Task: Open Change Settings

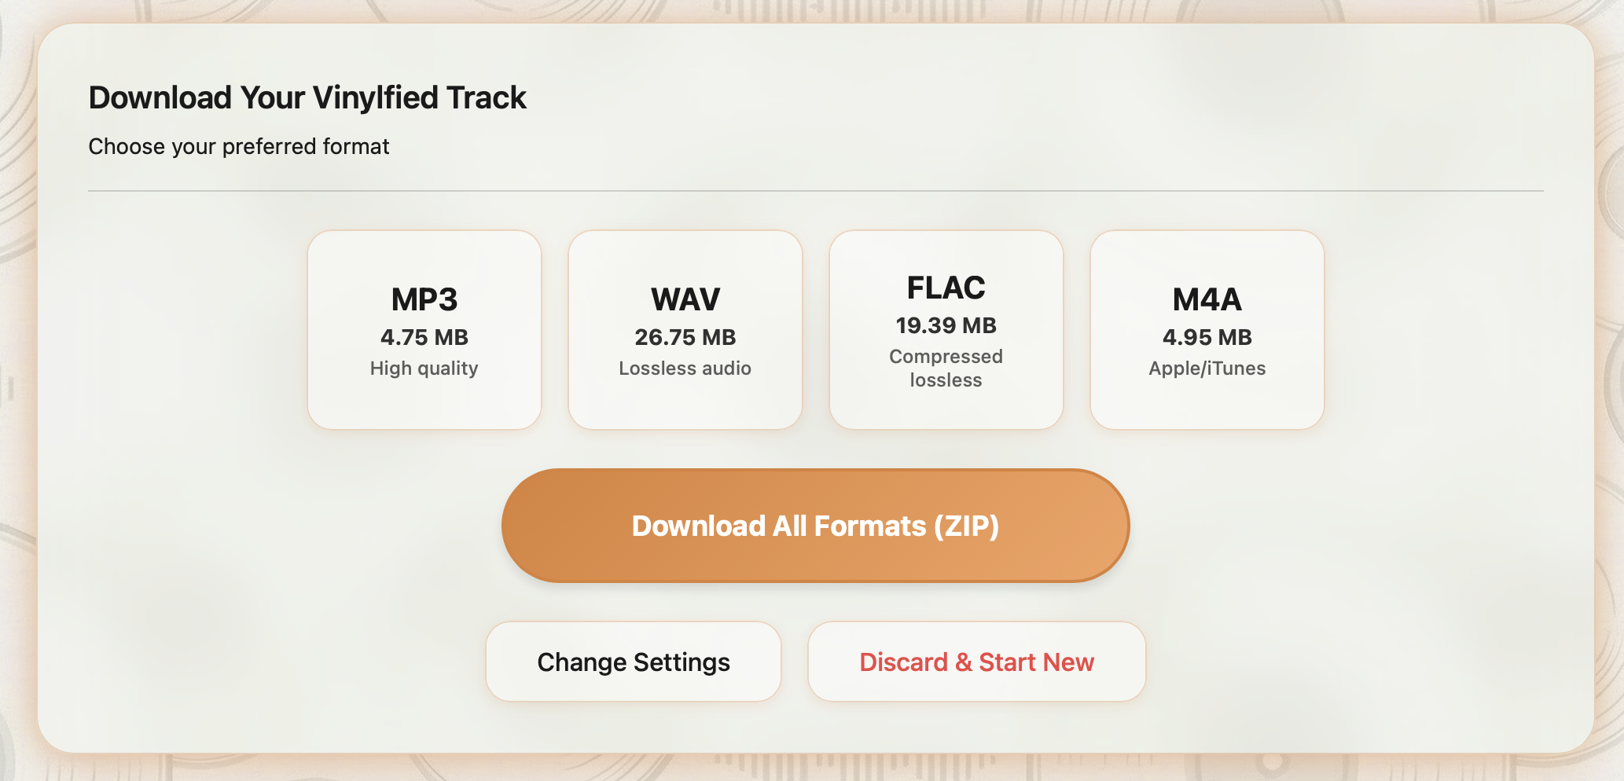Action: click(x=633, y=661)
